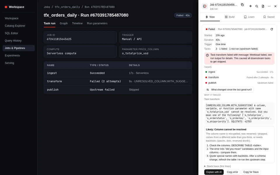The image size is (280, 175).
Task: Open the Run parameters tab
Action: pyautogui.click(x=97, y=23)
